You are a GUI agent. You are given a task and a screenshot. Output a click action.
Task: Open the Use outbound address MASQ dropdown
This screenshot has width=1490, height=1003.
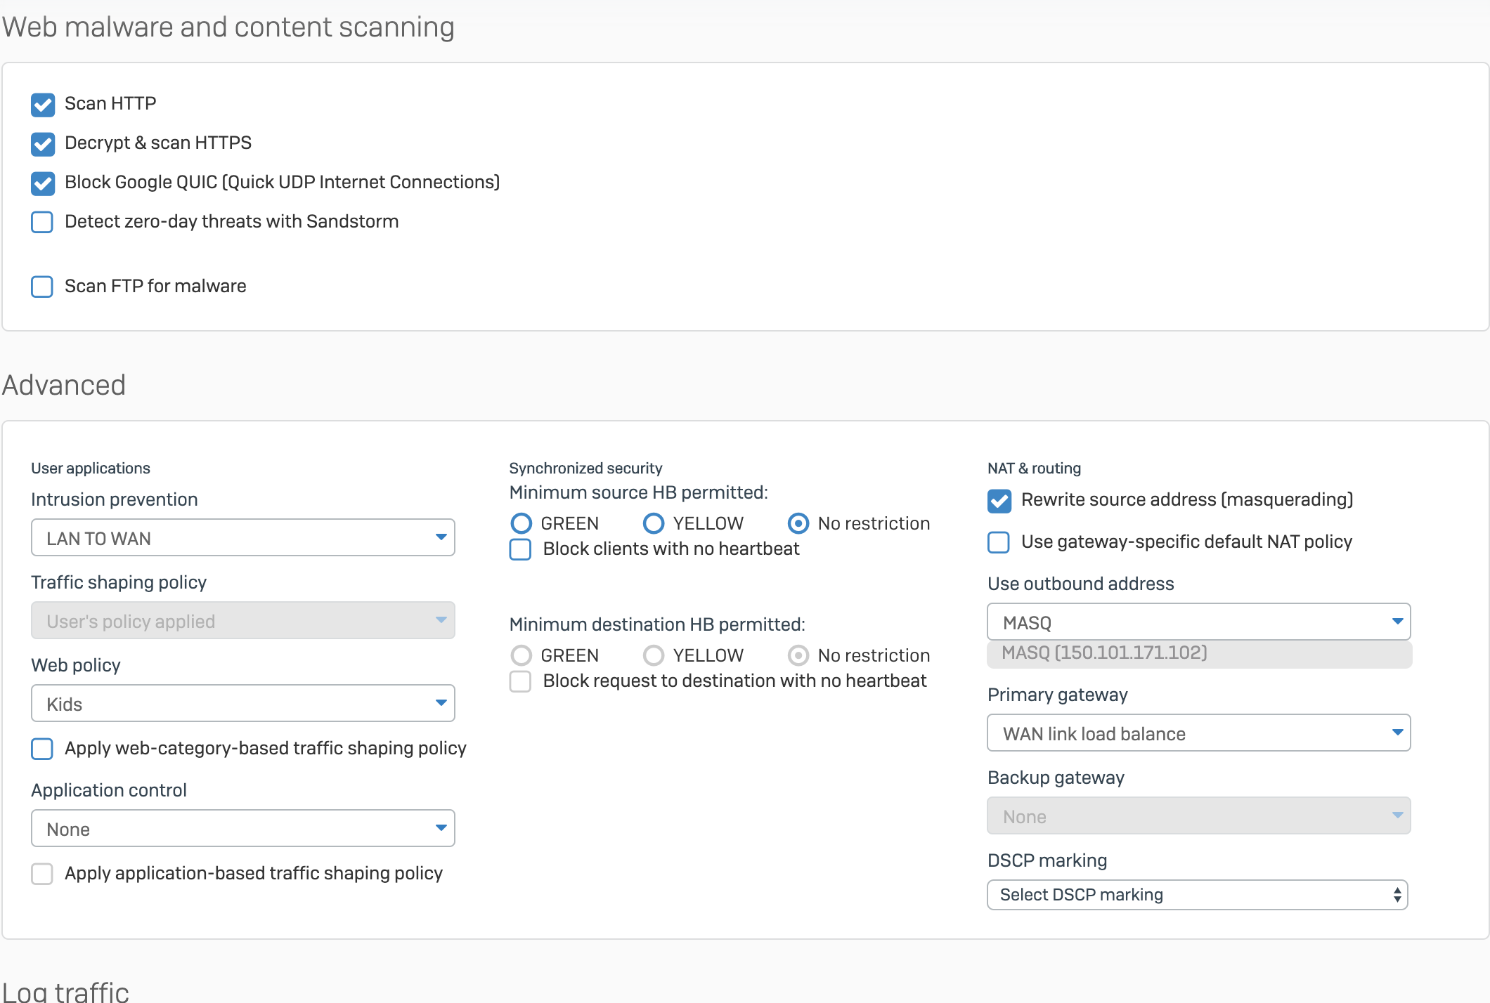point(1198,622)
